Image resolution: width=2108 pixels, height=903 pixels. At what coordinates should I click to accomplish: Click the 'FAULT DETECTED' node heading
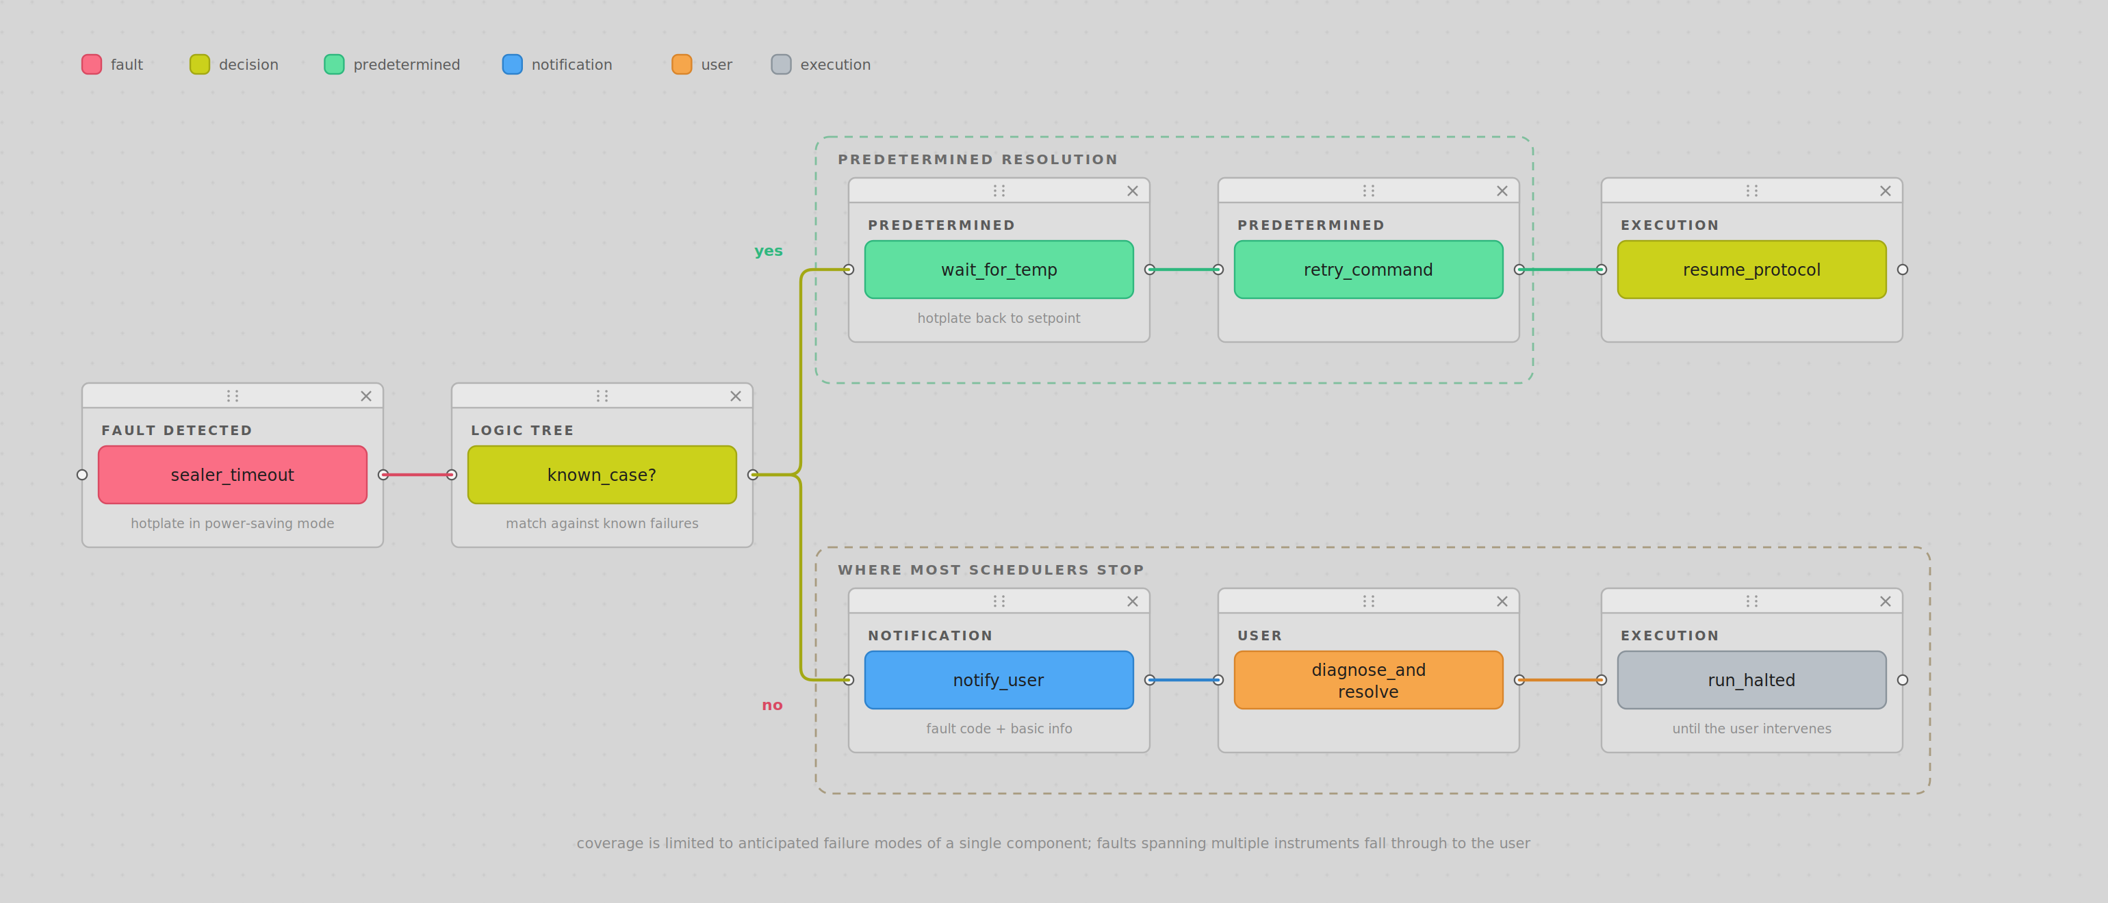(177, 430)
